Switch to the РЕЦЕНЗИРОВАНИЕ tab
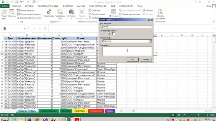This screenshot has height=121, width=216. pos(98,6)
